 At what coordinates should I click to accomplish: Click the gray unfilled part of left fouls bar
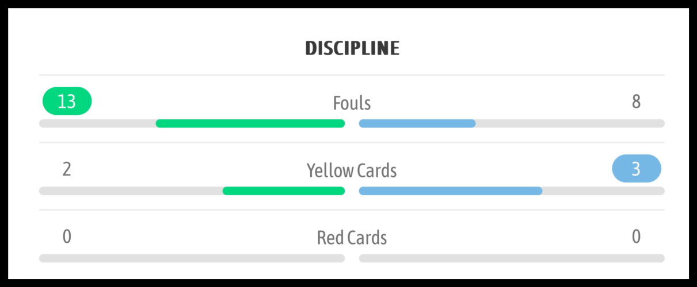coord(97,123)
